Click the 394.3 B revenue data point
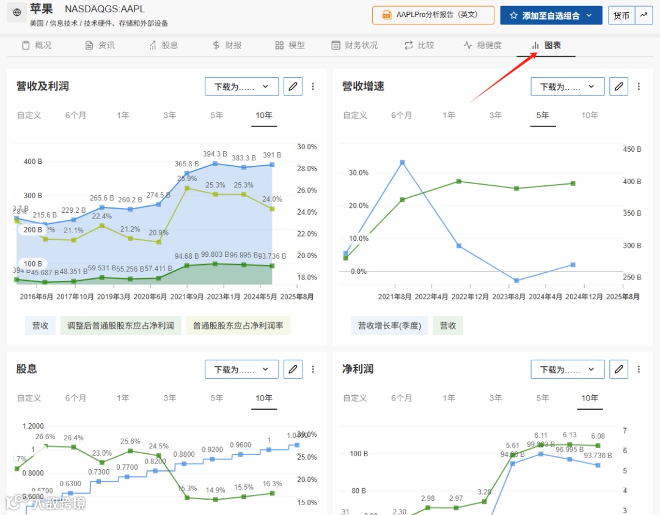Image resolution: width=660 pixels, height=515 pixels. click(215, 163)
